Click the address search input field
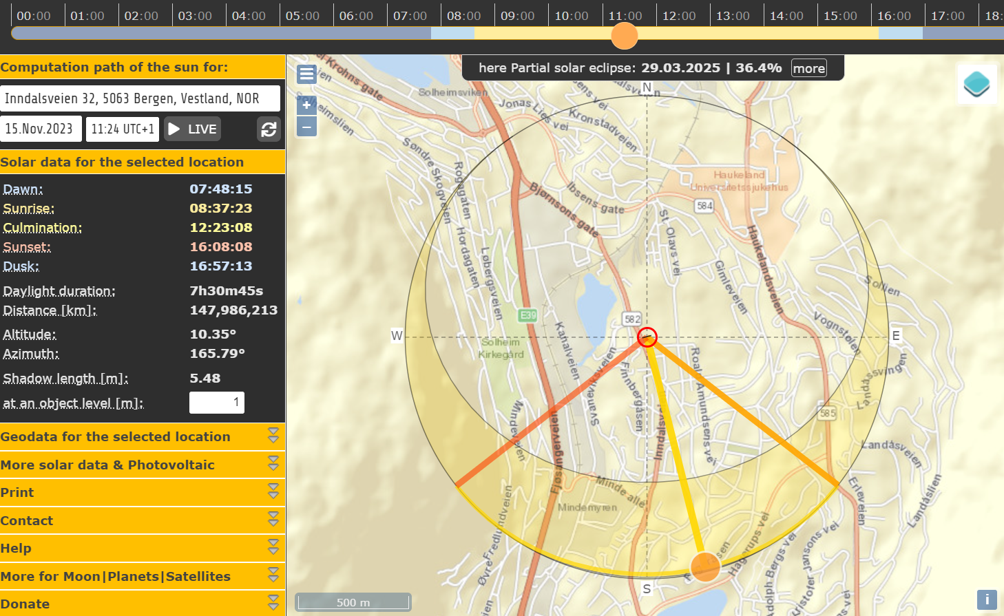Viewport: 1004px width, 616px height. (x=140, y=98)
